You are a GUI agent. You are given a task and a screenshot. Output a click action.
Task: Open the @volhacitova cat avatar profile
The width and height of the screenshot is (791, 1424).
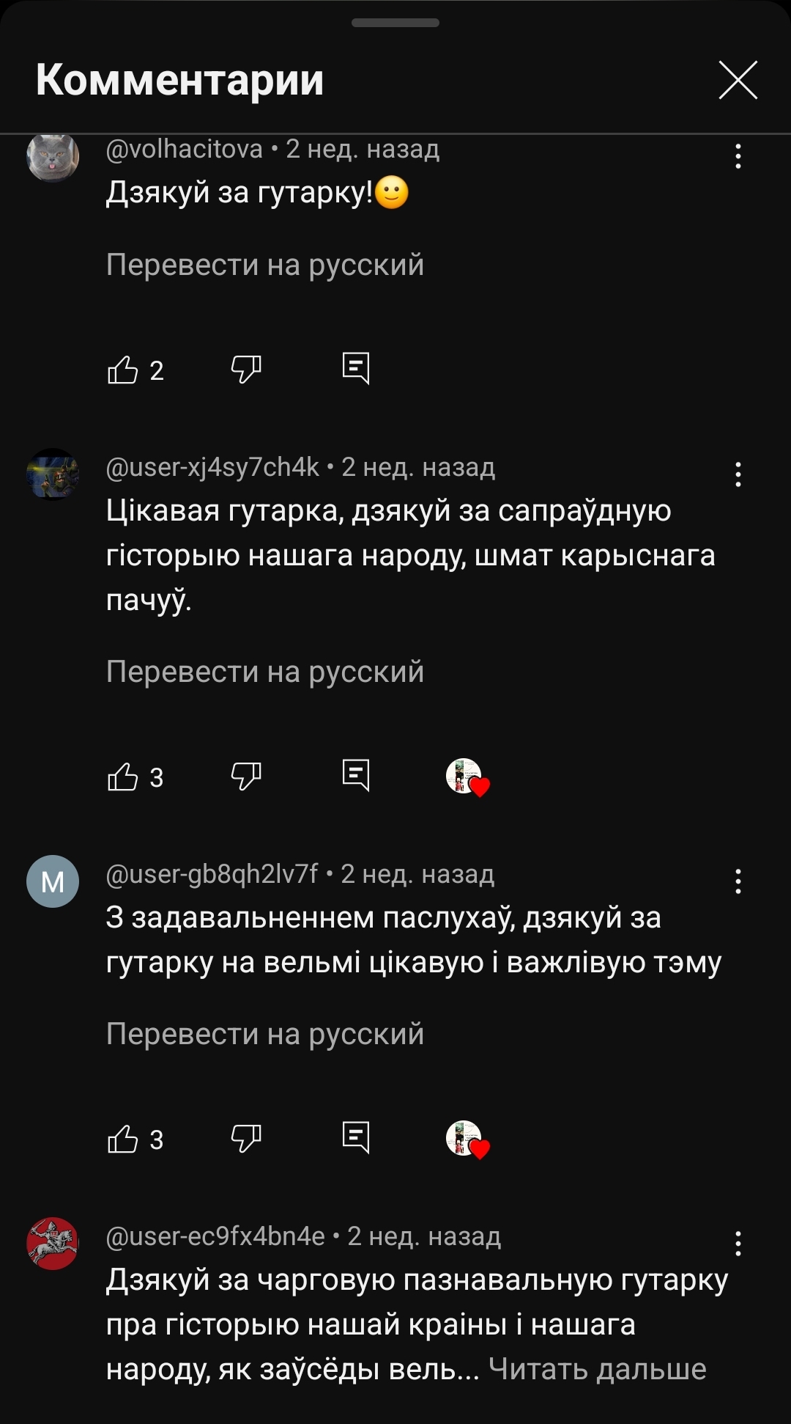pos(53,156)
